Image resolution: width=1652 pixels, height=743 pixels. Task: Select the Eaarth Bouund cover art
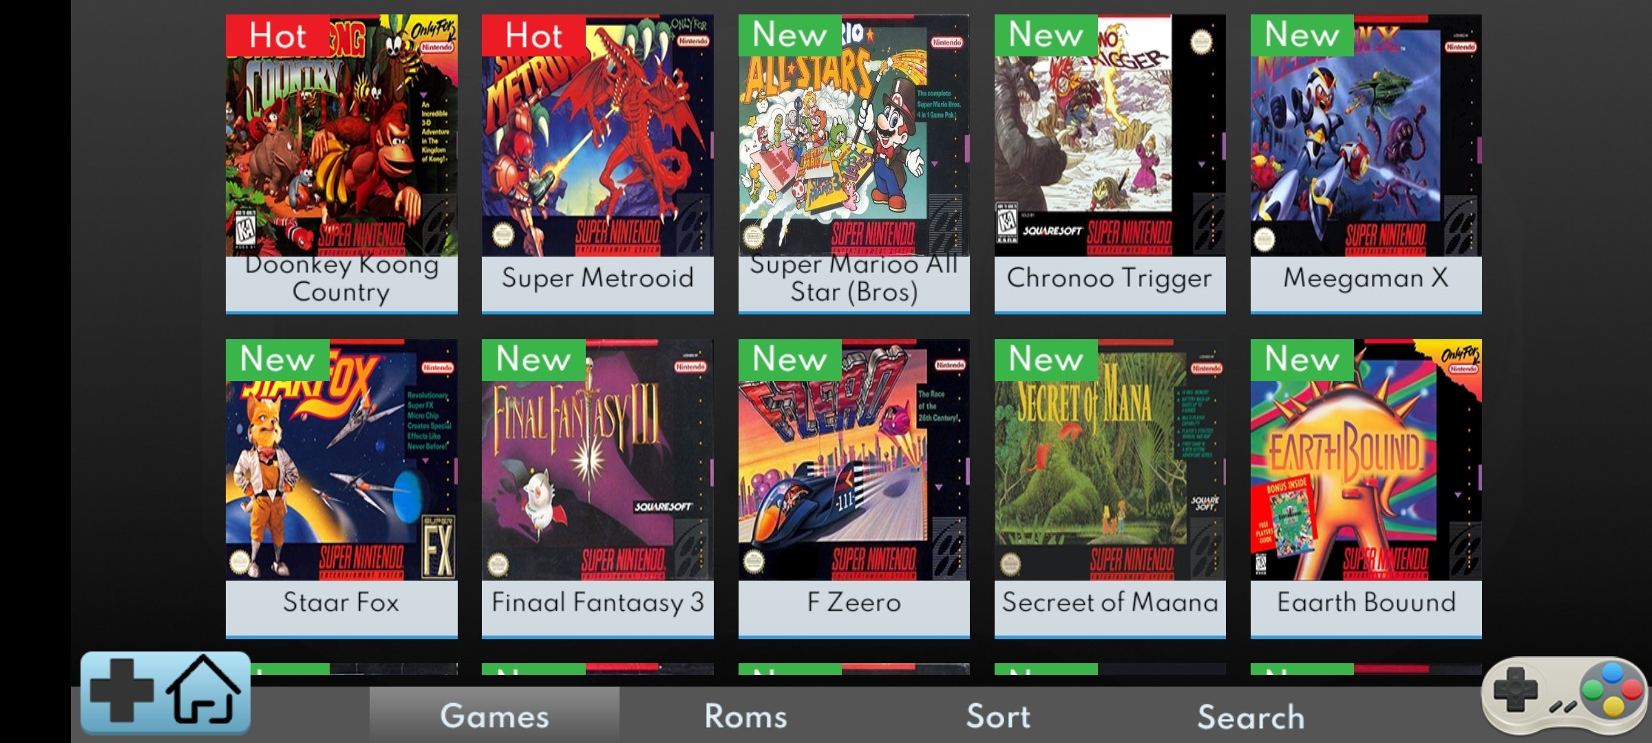1366,460
